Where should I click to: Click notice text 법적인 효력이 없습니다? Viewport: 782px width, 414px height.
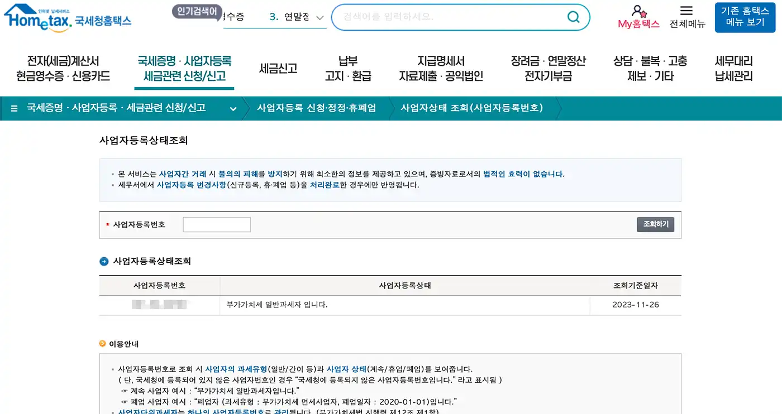pyautogui.click(x=523, y=174)
